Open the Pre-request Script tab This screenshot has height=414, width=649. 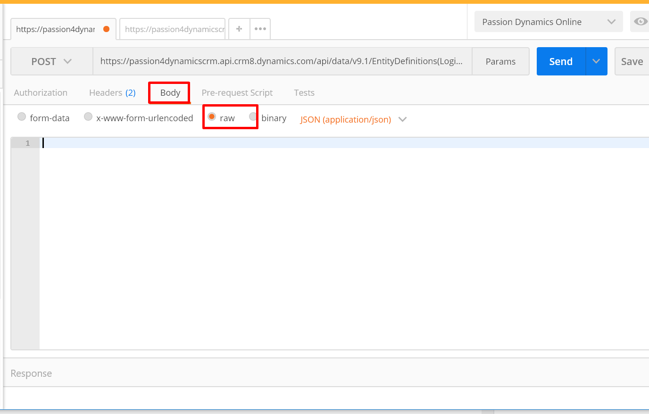click(237, 92)
